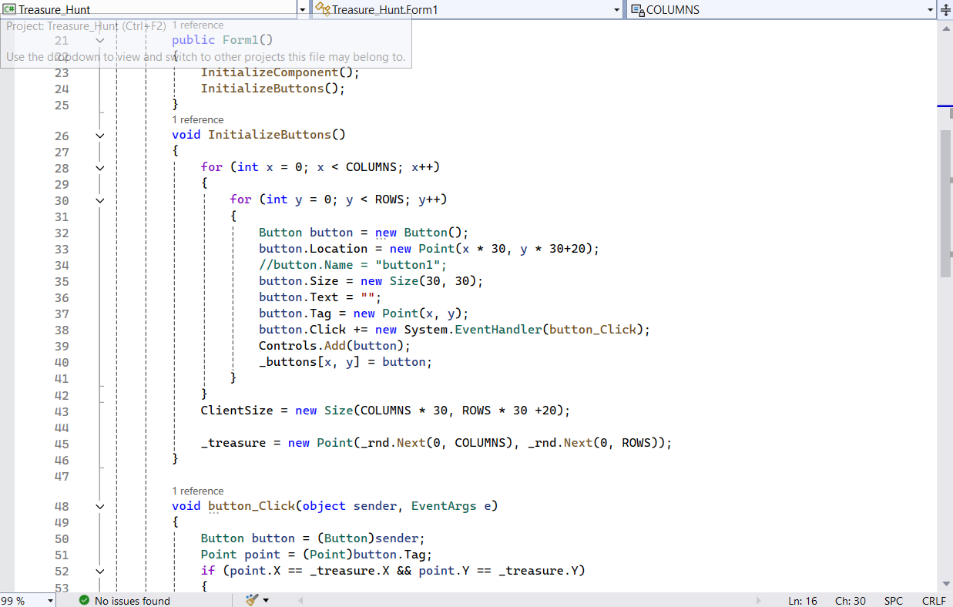Click InitializeComponent(); on line 23

pyautogui.click(x=280, y=72)
